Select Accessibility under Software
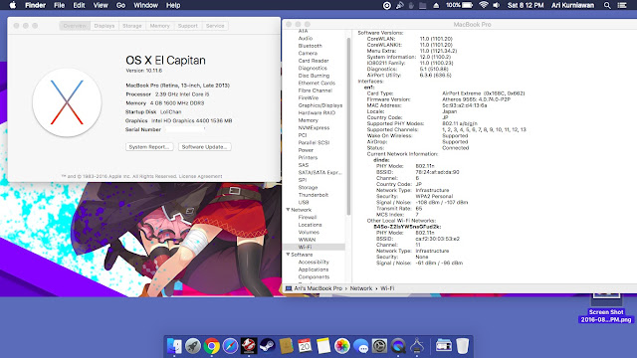This screenshot has width=637, height=358. point(314,263)
